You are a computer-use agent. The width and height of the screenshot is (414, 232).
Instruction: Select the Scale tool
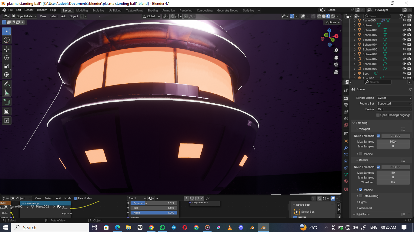point(7,66)
